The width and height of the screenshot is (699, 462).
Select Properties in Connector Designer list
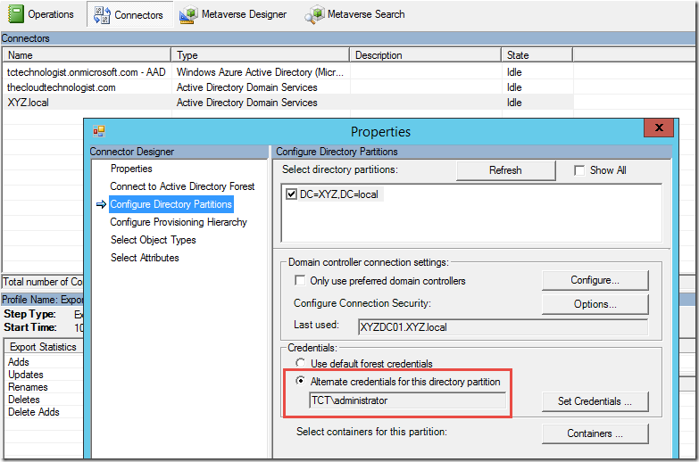tap(131, 169)
